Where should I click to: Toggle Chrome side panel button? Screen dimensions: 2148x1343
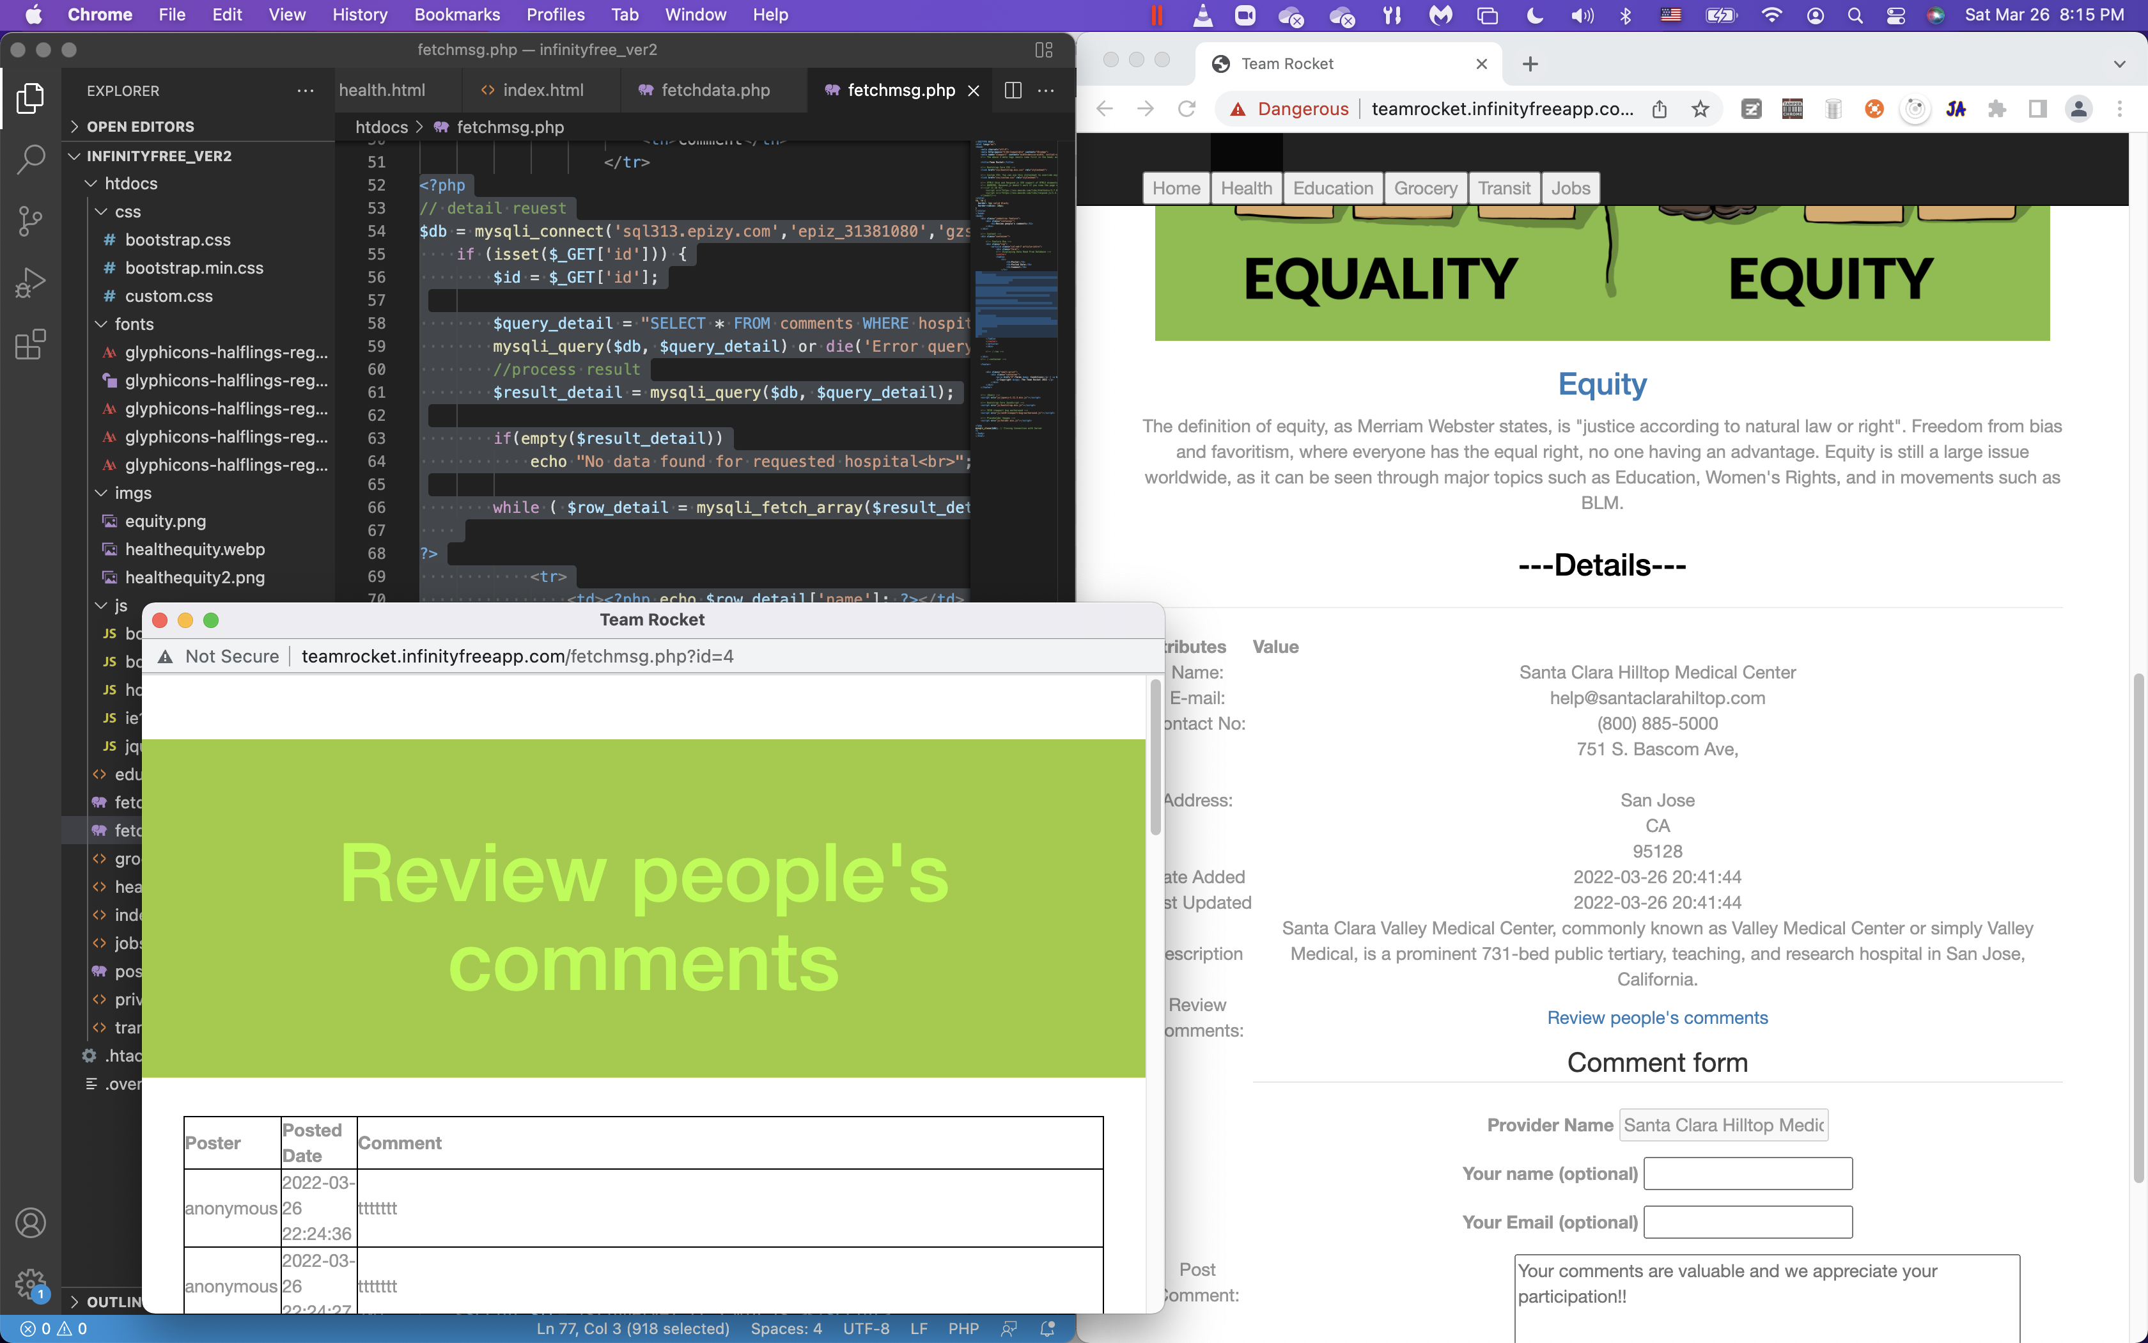coord(2038,109)
